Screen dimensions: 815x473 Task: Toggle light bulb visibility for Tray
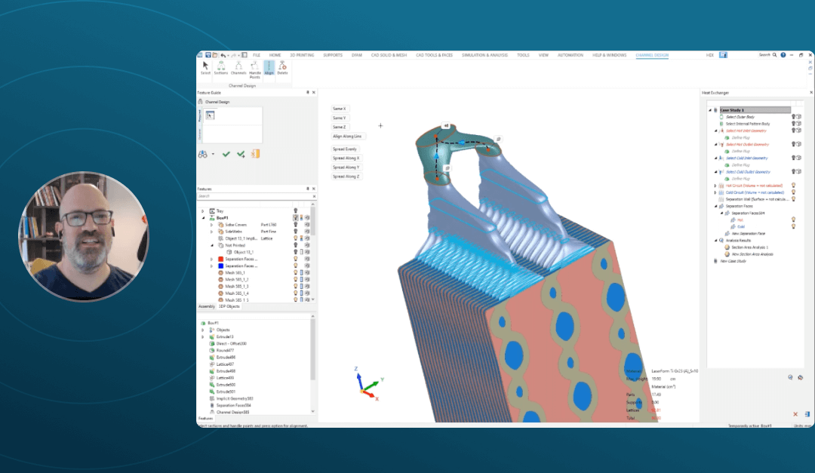[x=295, y=210]
